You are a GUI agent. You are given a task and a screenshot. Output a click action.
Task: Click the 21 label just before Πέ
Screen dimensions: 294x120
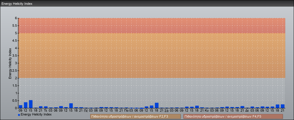pyautogui.click(x=81, y=110)
